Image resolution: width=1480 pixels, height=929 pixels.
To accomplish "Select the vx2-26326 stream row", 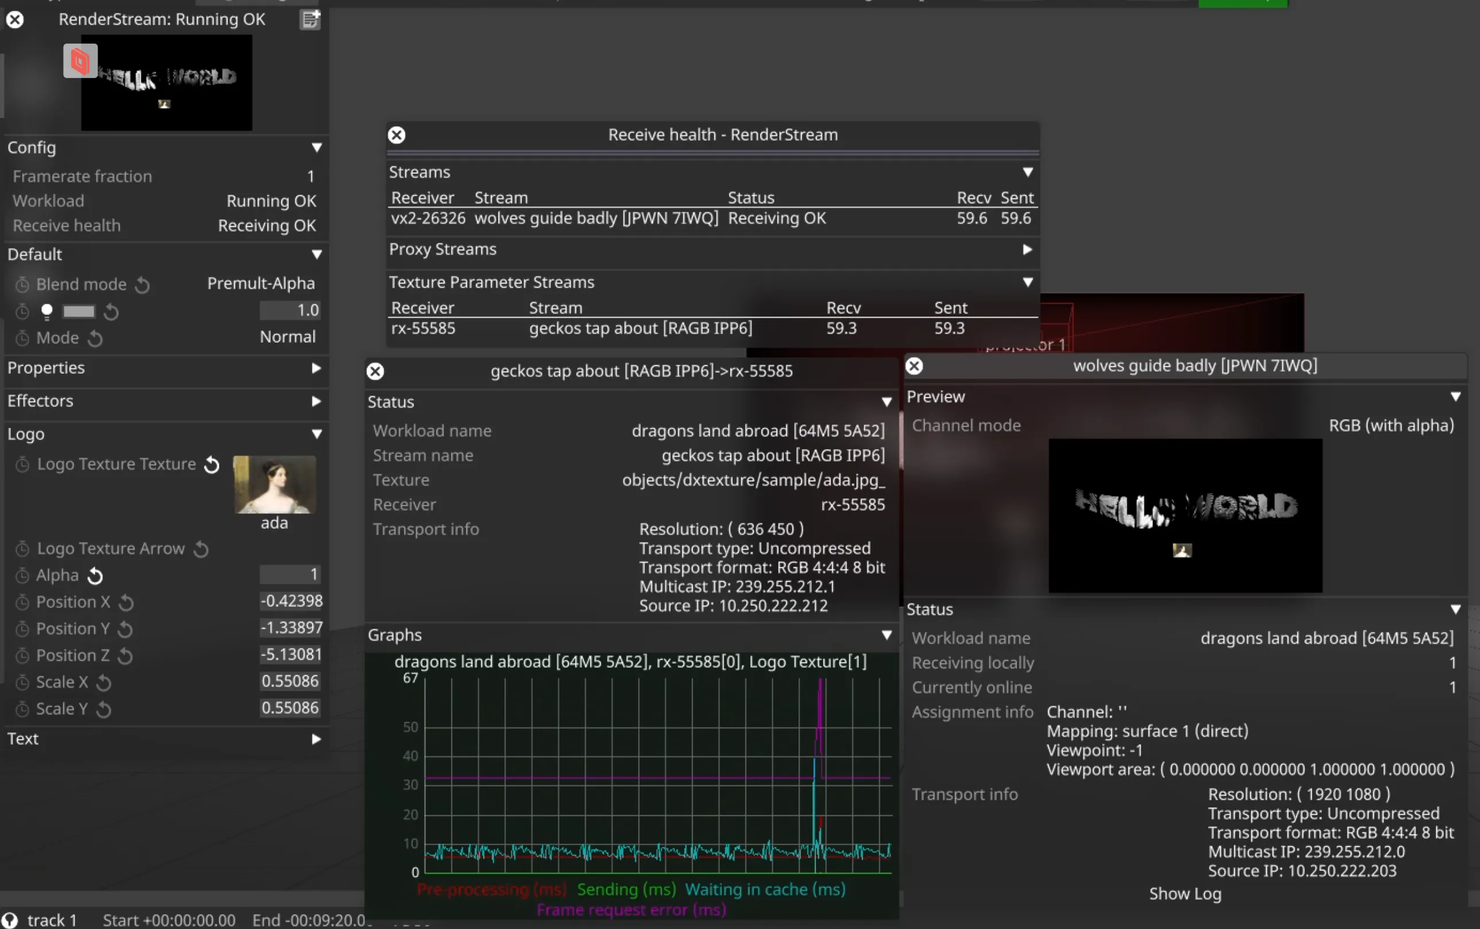I will [x=713, y=218].
